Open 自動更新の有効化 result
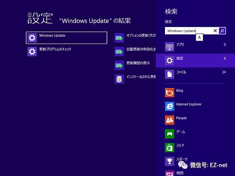 pyautogui.click(x=135, y=52)
